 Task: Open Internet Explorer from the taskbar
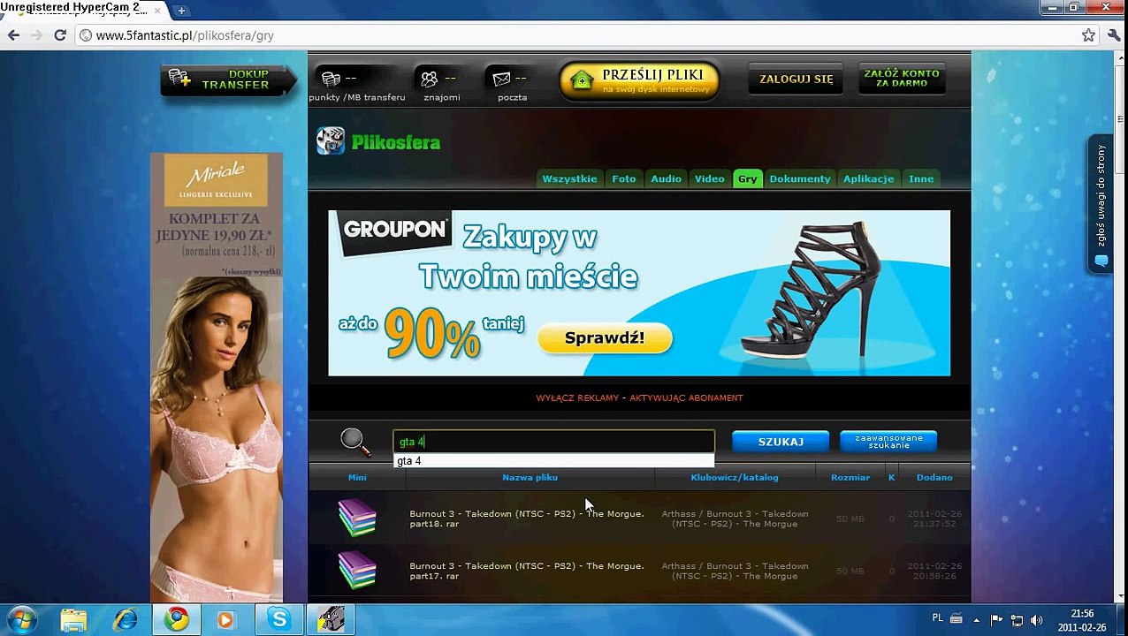point(126,620)
